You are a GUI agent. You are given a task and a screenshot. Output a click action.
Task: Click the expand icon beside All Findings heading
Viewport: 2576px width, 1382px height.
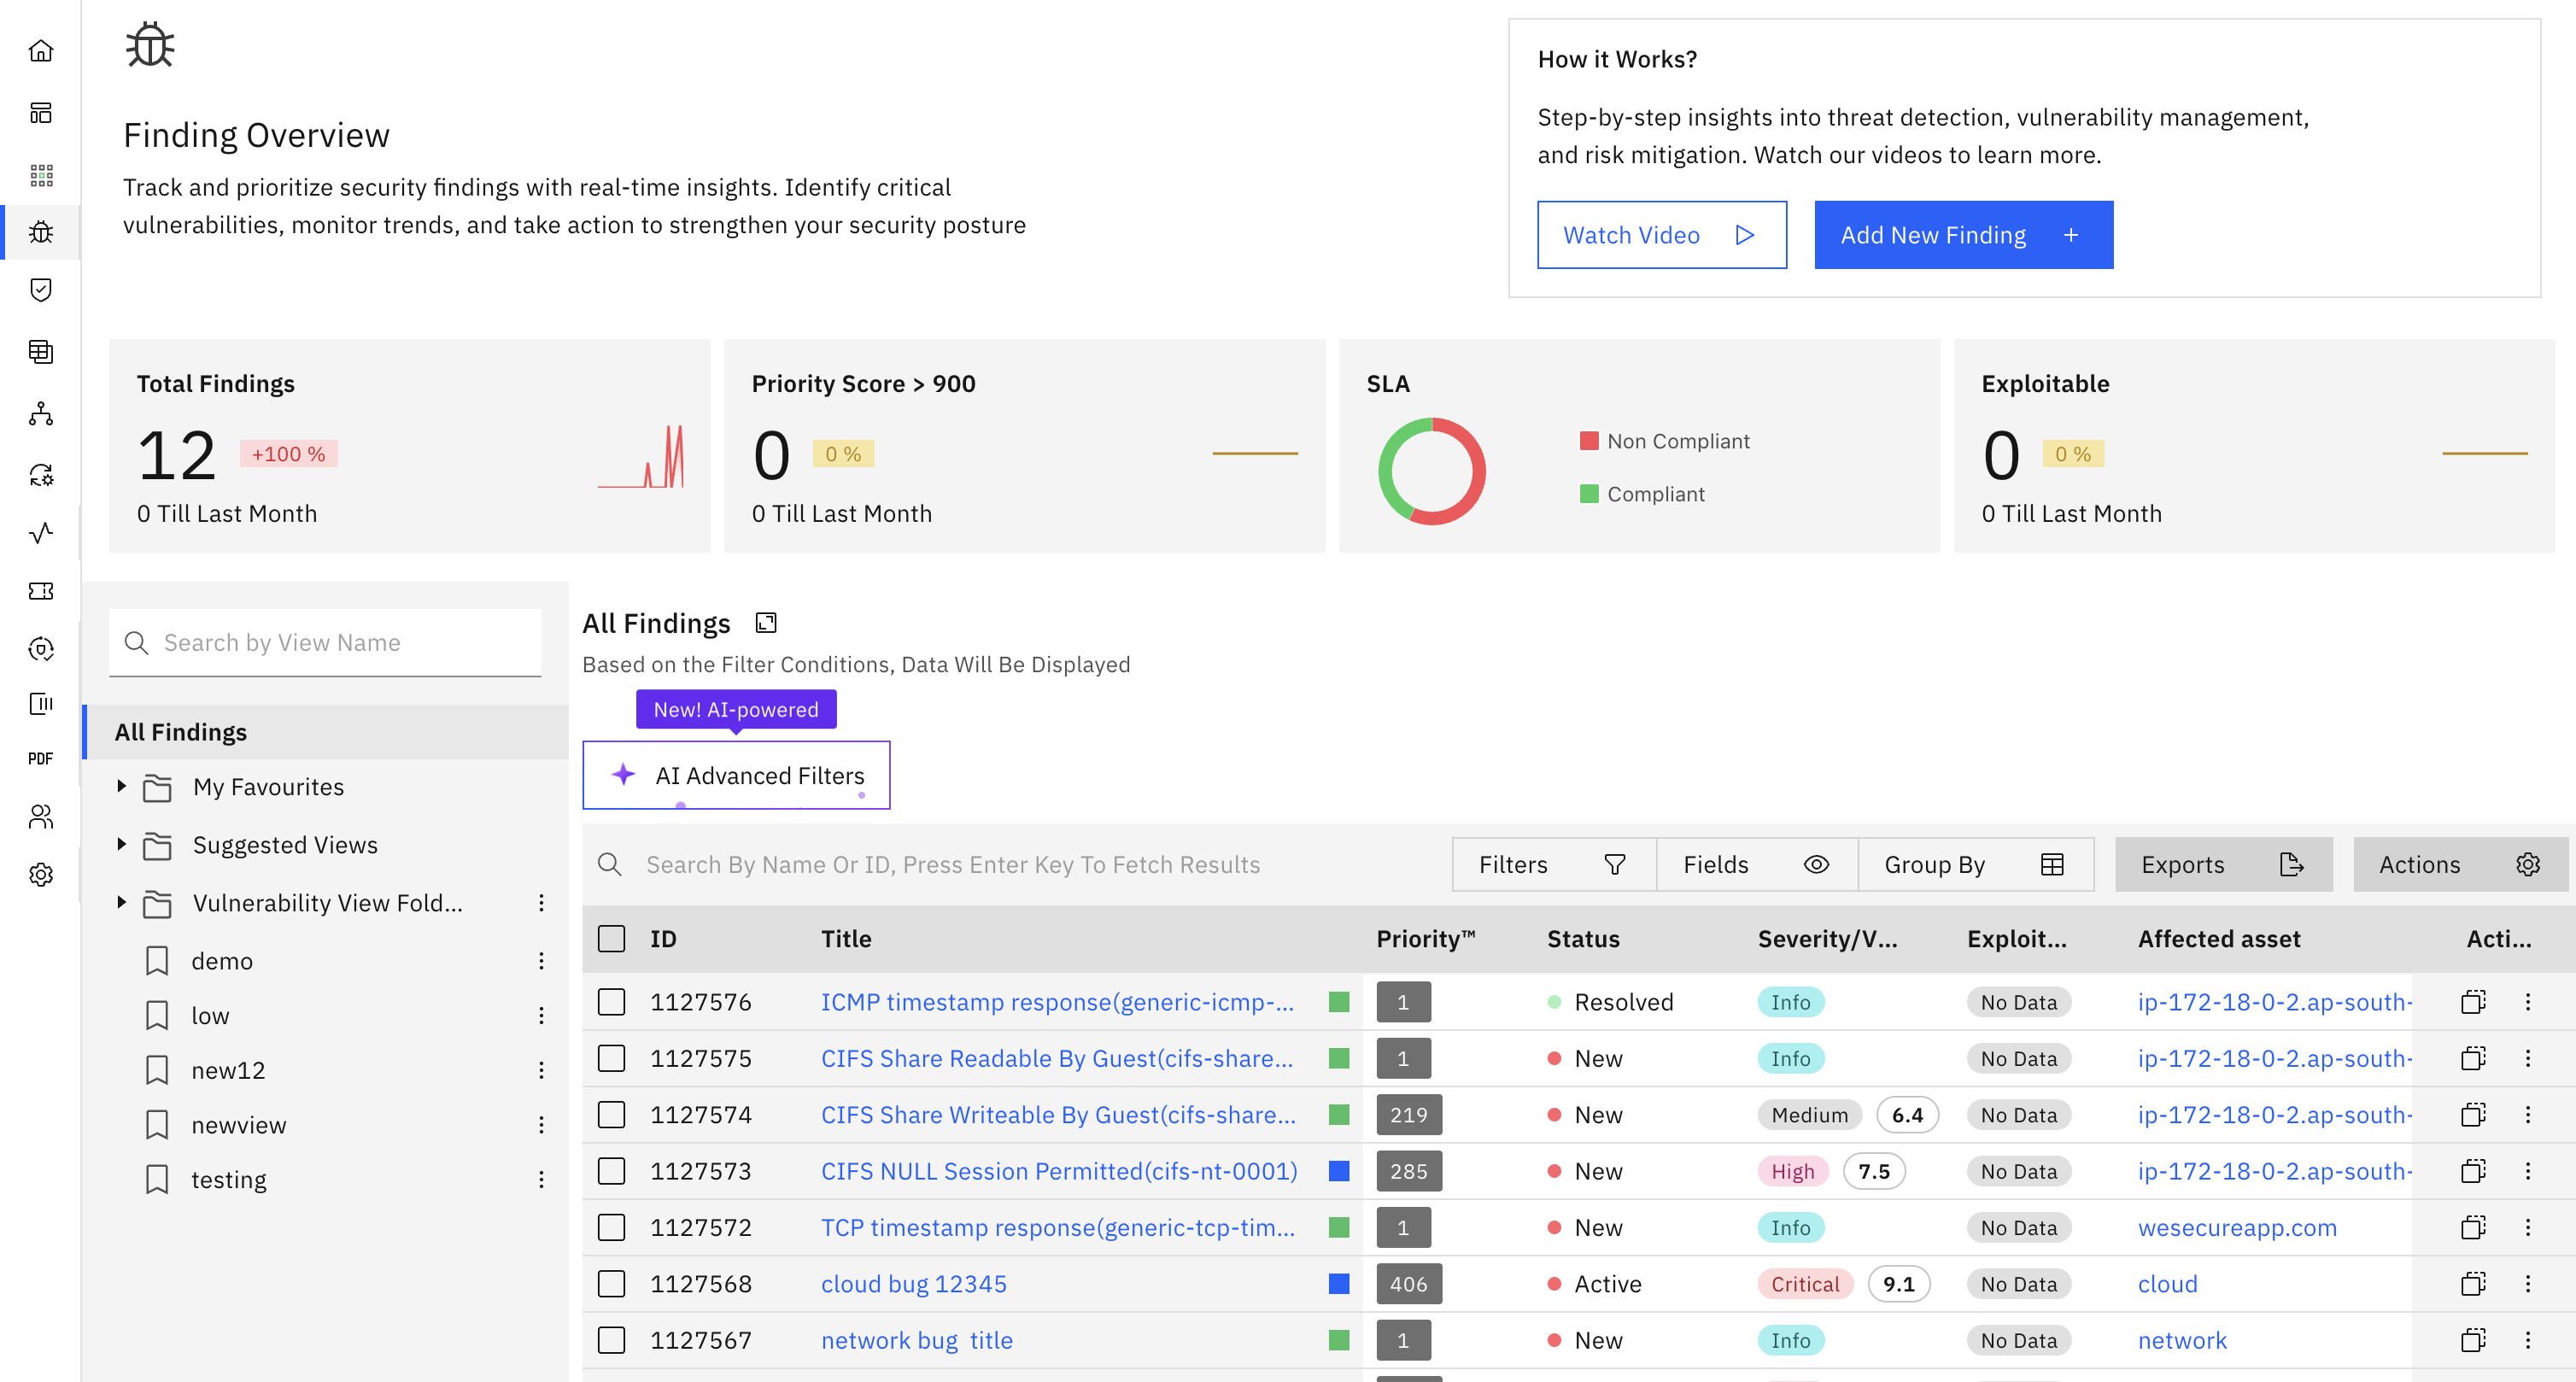(766, 623)
